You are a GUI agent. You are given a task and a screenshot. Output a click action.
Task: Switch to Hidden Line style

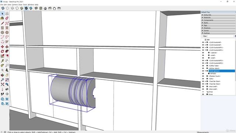17,8
